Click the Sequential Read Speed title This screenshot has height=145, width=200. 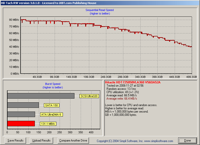pyautogui.click(x=99, y=10)
